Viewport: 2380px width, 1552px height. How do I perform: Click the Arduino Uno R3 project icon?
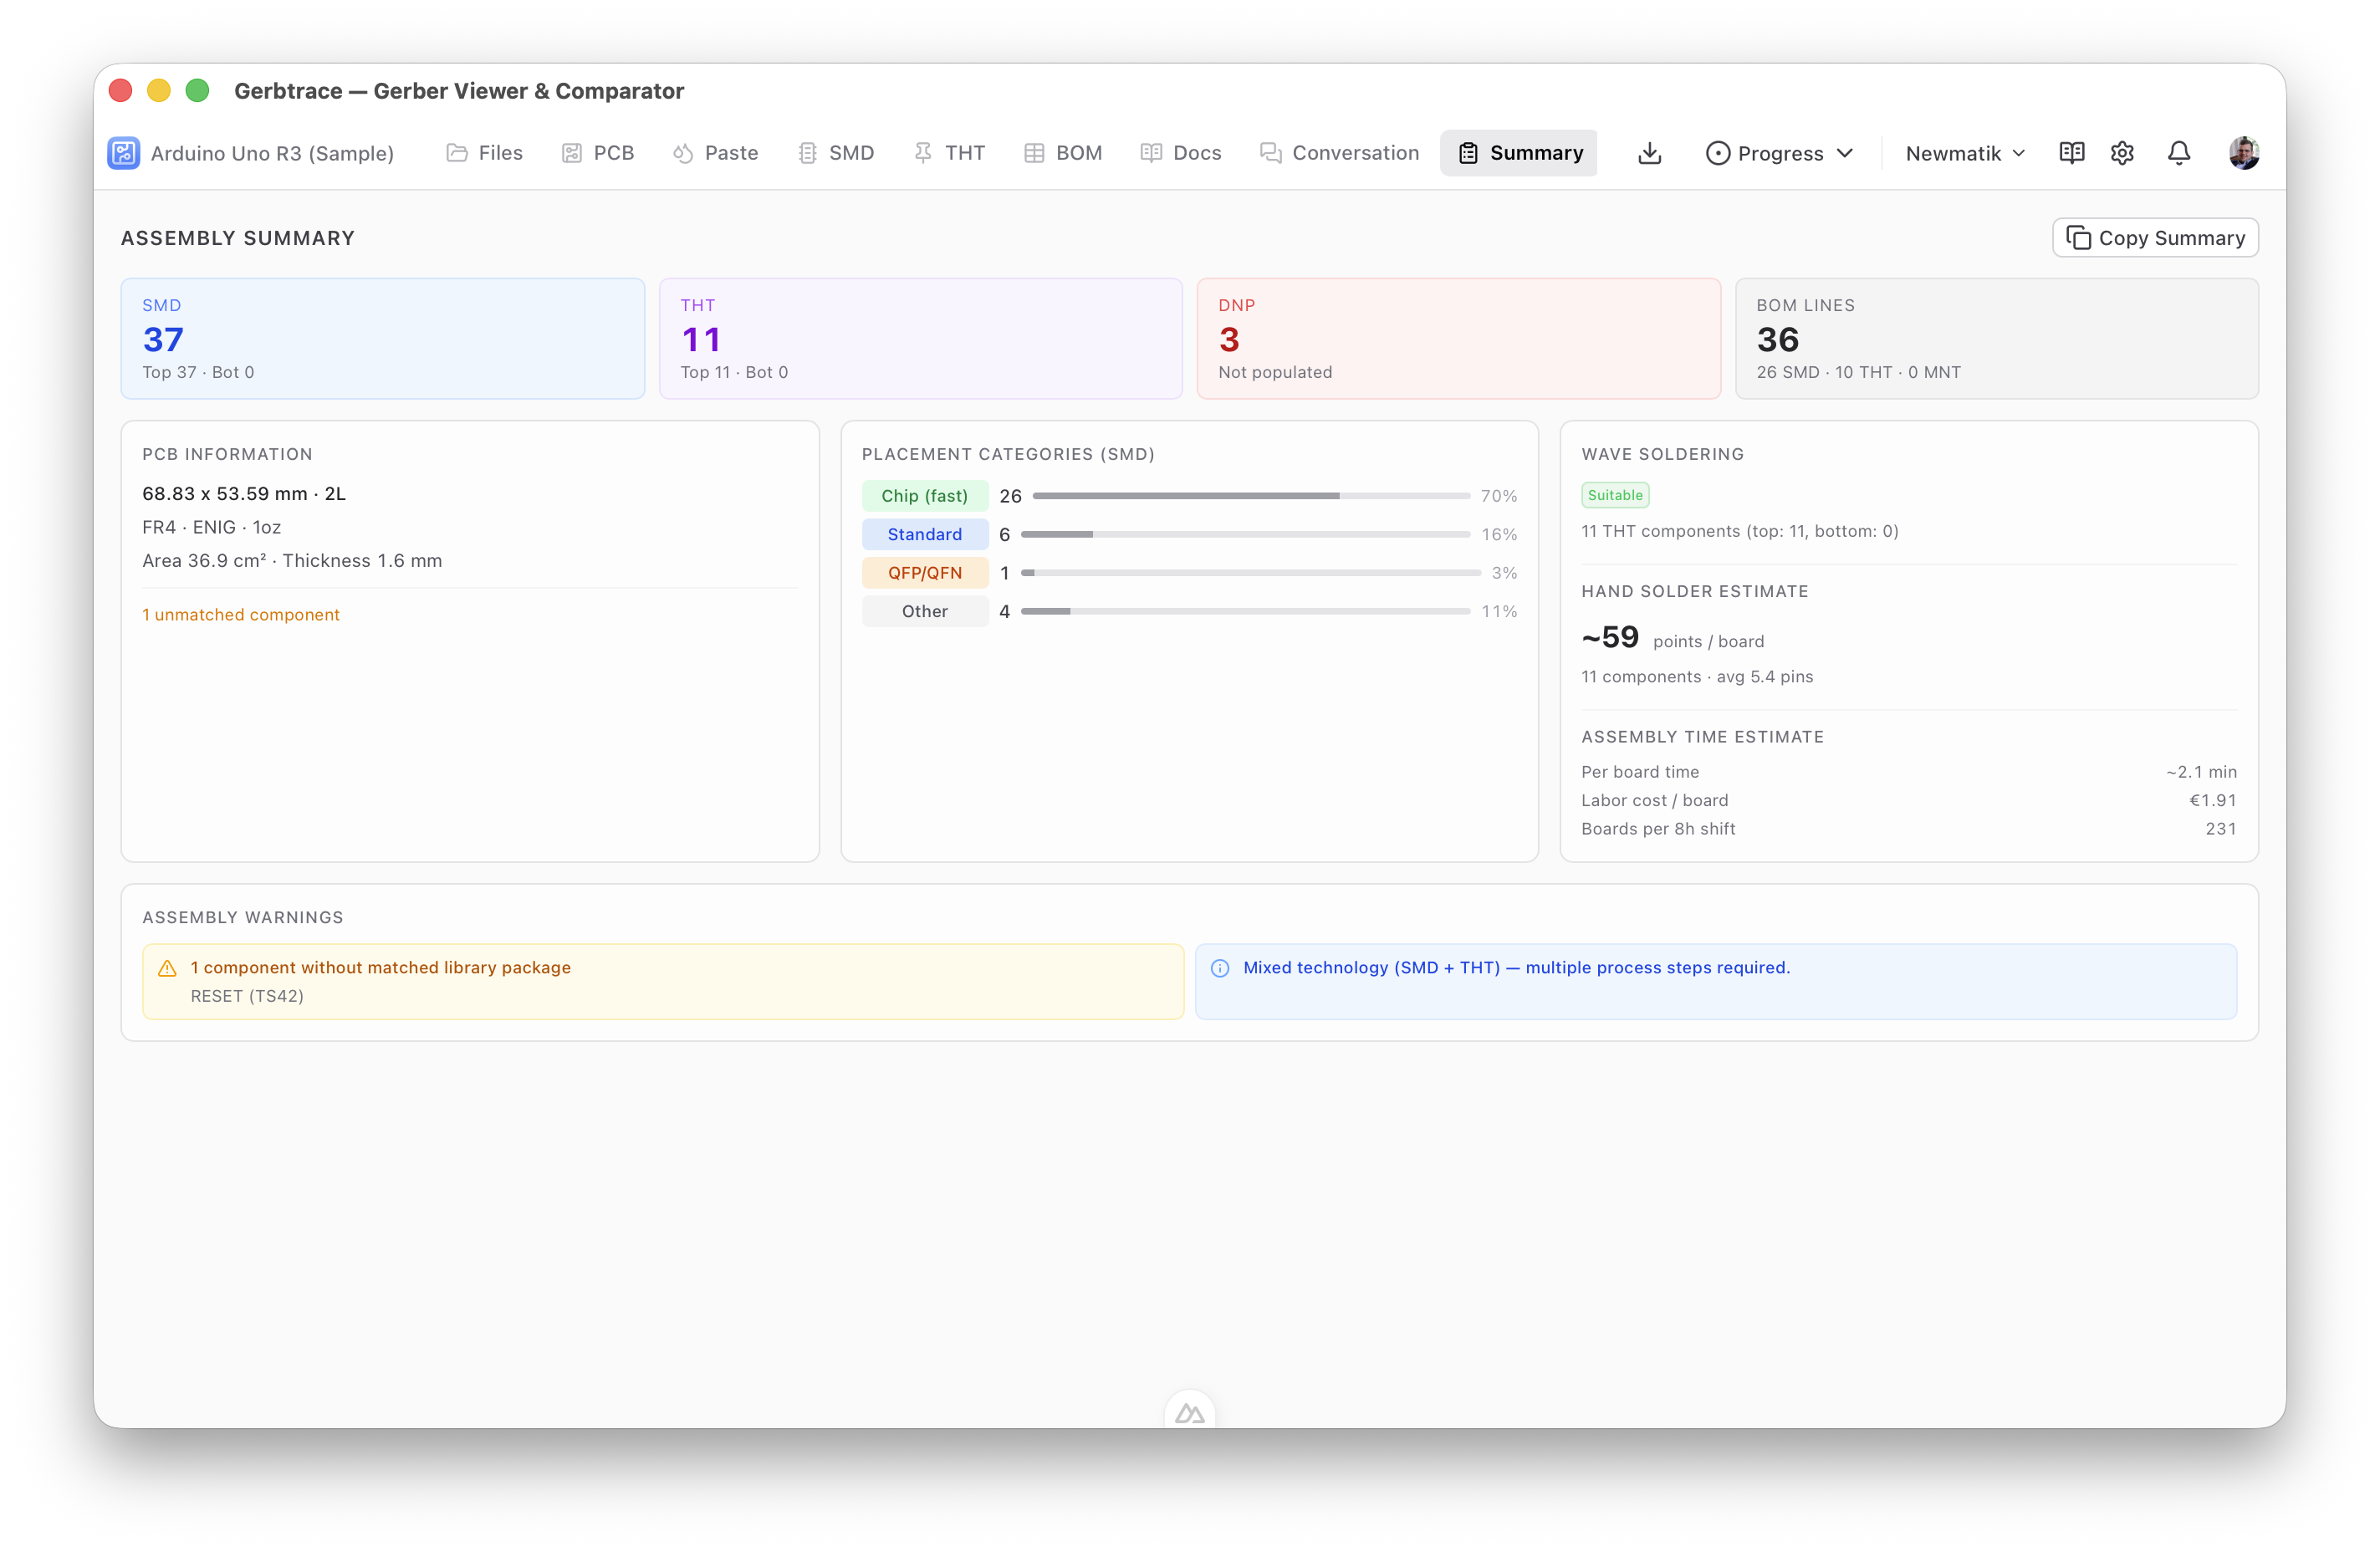(124, 153)
